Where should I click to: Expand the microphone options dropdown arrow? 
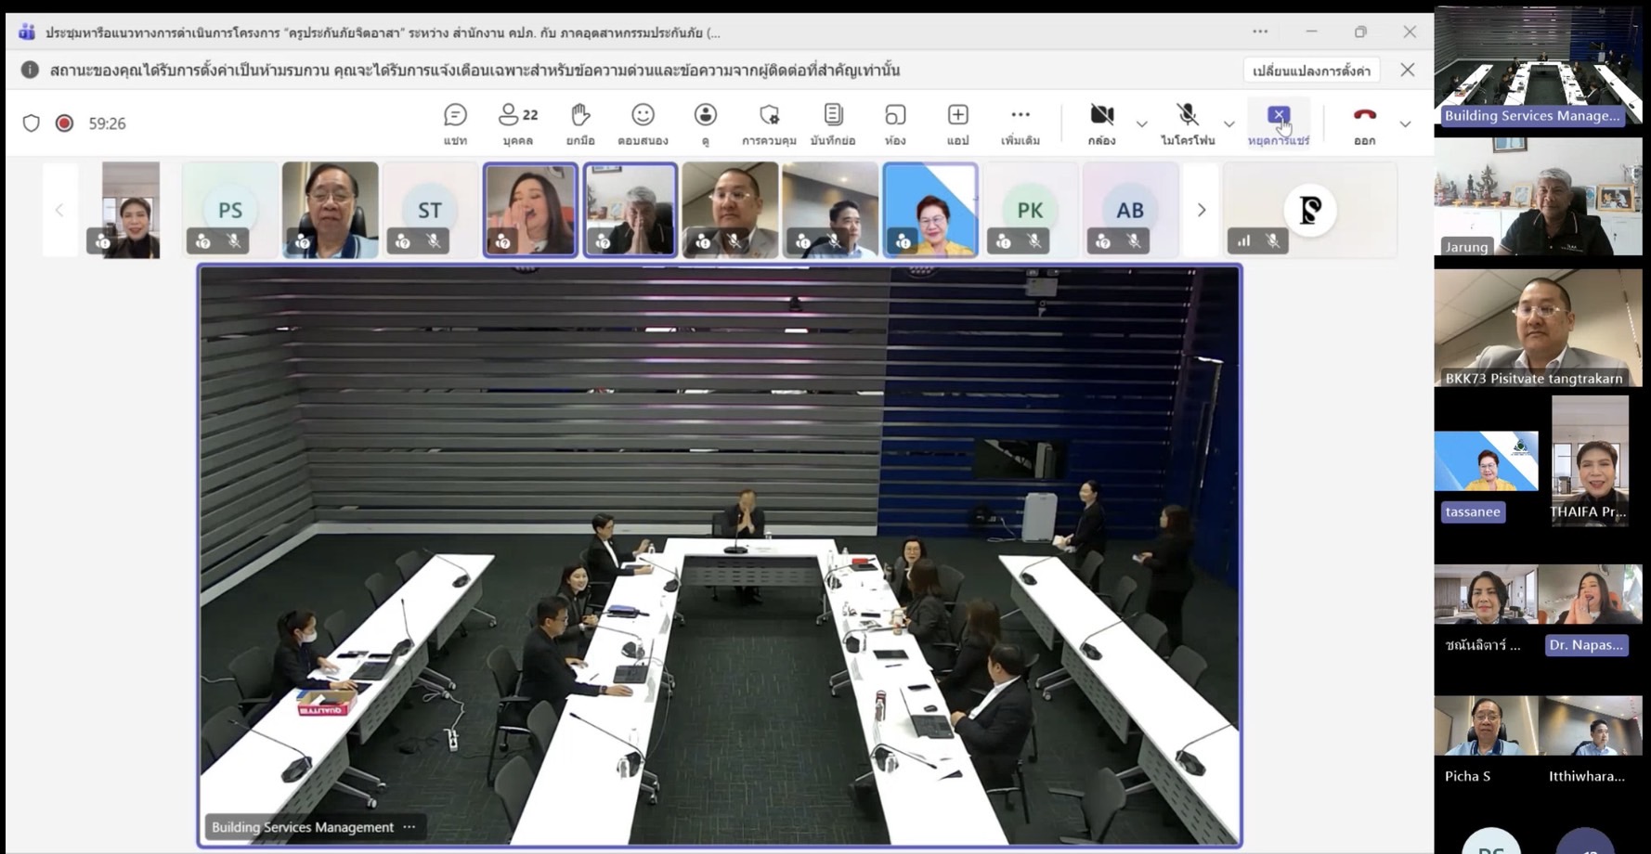pos(1228,123)
